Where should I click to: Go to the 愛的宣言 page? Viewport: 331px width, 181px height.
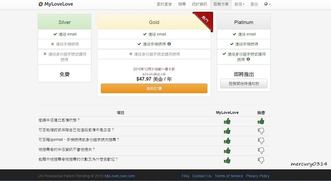[164, 4]
